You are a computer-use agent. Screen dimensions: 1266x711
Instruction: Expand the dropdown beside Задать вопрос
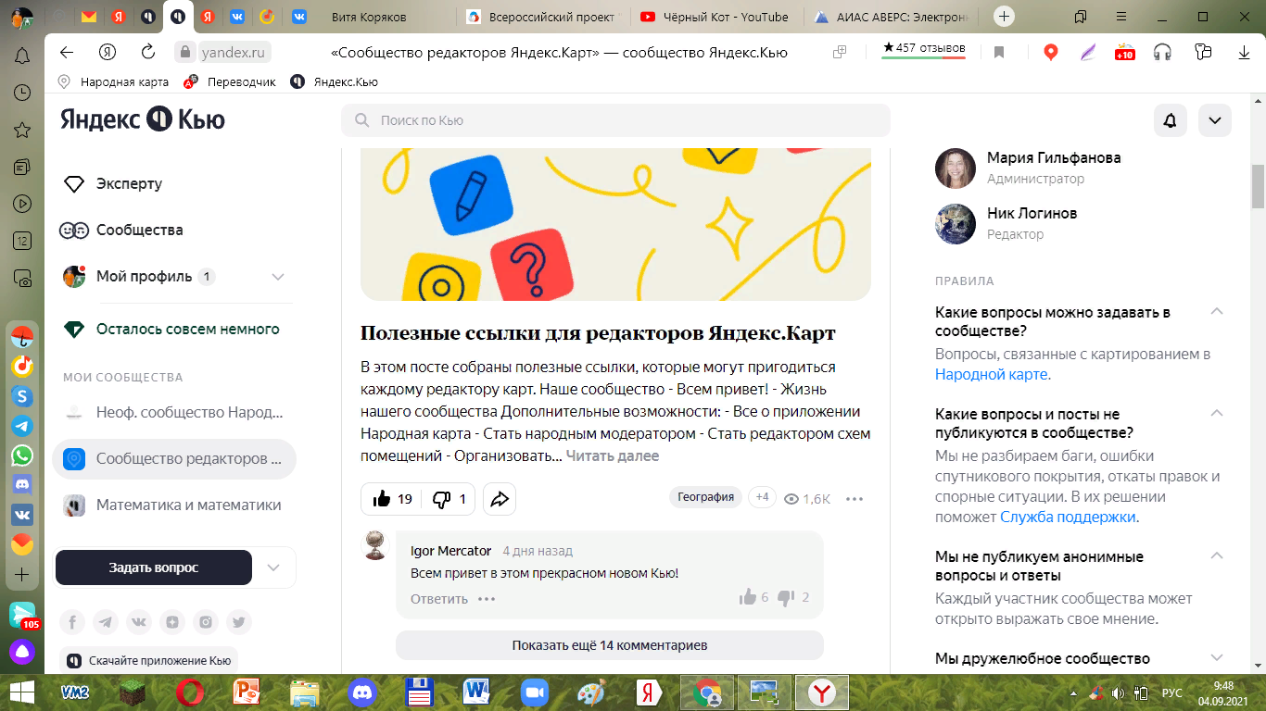click(x=273, y=568)
